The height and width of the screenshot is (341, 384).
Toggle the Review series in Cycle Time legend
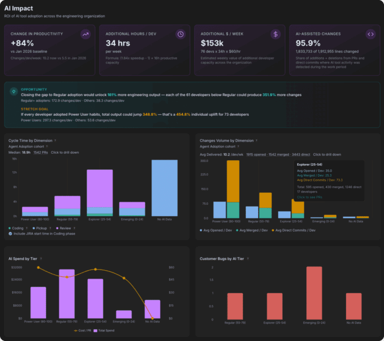tap(63, 228)
